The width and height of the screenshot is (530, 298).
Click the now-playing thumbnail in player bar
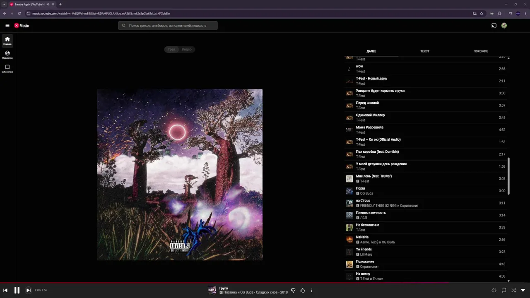coord(212,290)
